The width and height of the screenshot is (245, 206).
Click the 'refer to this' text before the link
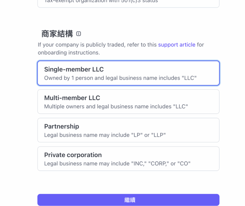coord(139,45)
